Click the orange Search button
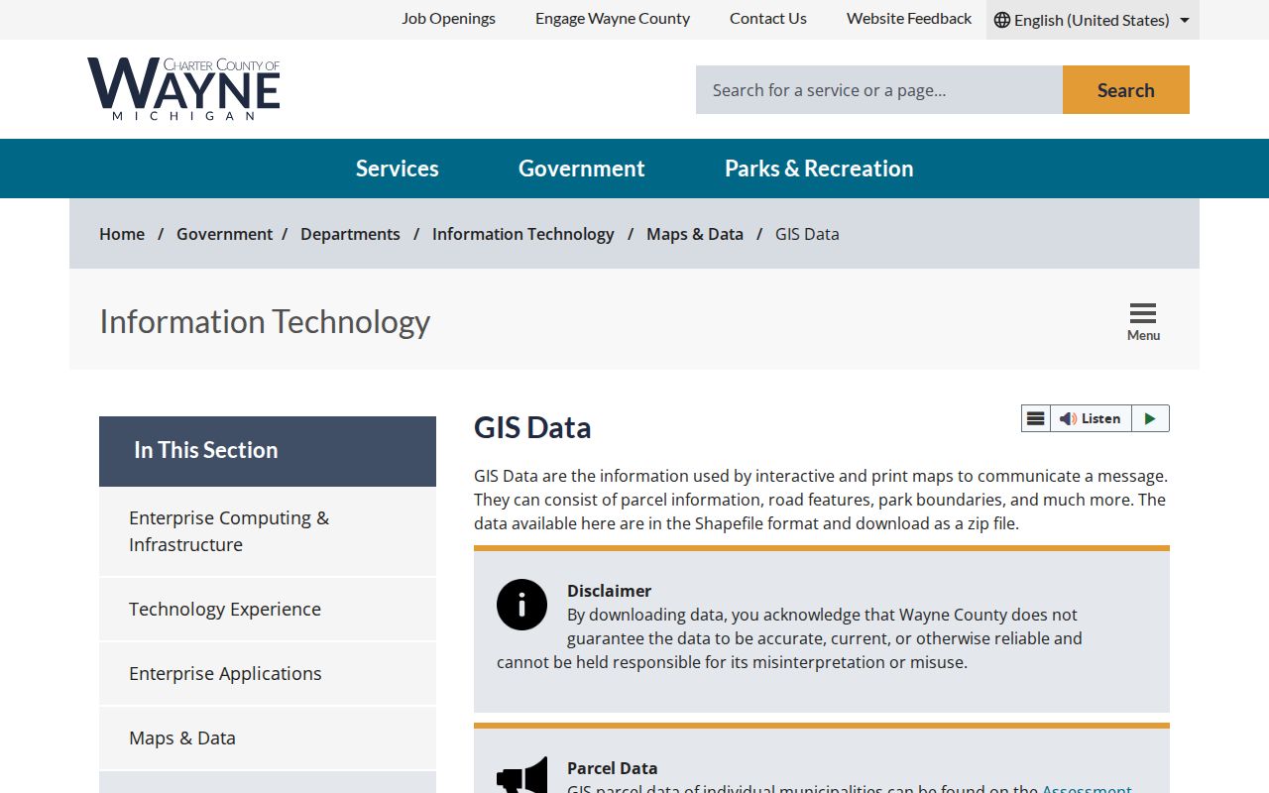Image resolution: width=1269 pixels, height=793 pixels. pos(1126,90)
